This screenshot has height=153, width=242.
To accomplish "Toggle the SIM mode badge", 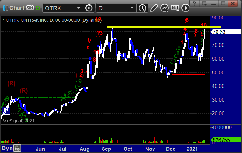I will (30, 8).
